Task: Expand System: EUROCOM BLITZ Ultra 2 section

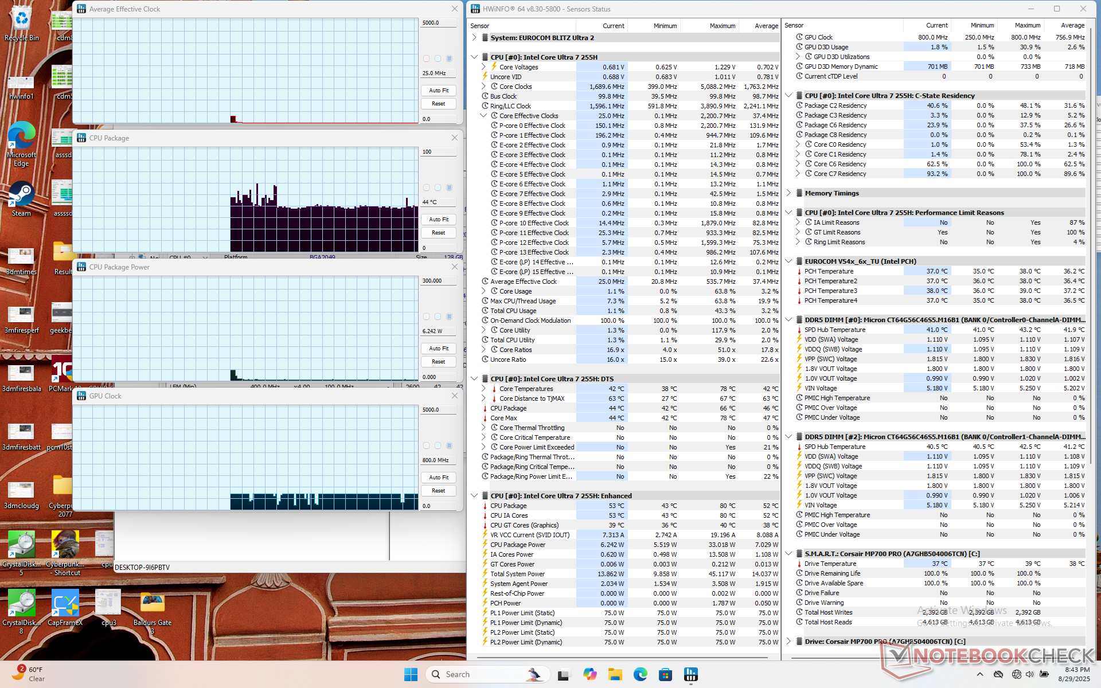Action: (x=474, y=38)
